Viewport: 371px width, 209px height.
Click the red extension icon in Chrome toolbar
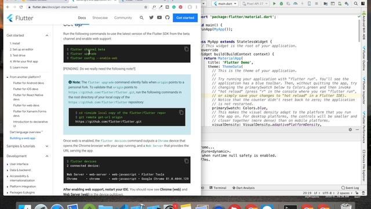(x=180, y=7)
